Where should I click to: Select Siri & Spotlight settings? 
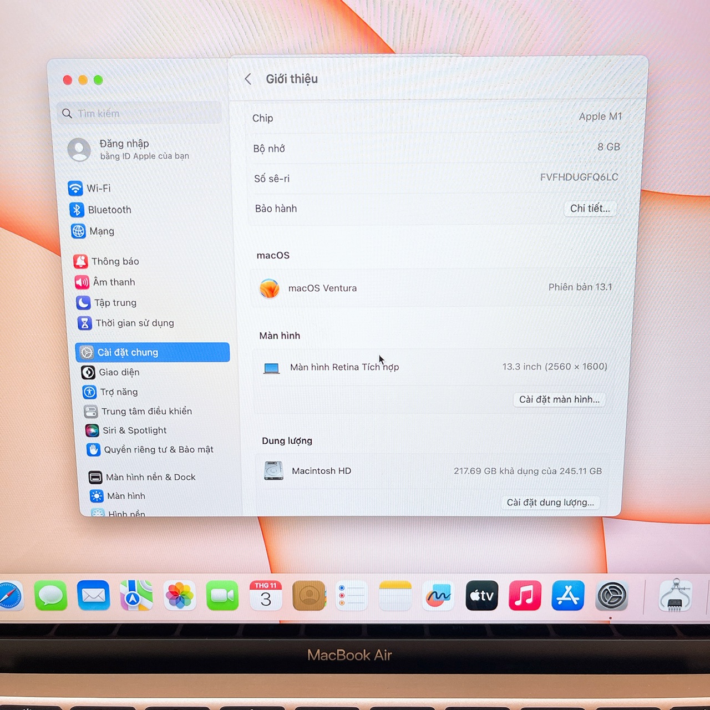click(134, 430)
